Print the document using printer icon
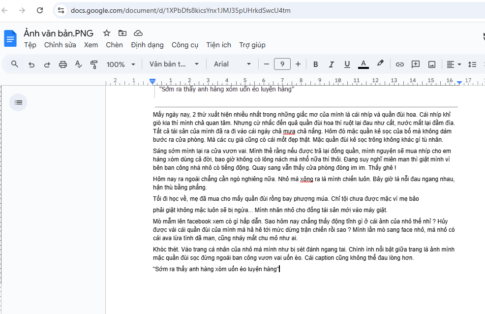 click(63, 64)
